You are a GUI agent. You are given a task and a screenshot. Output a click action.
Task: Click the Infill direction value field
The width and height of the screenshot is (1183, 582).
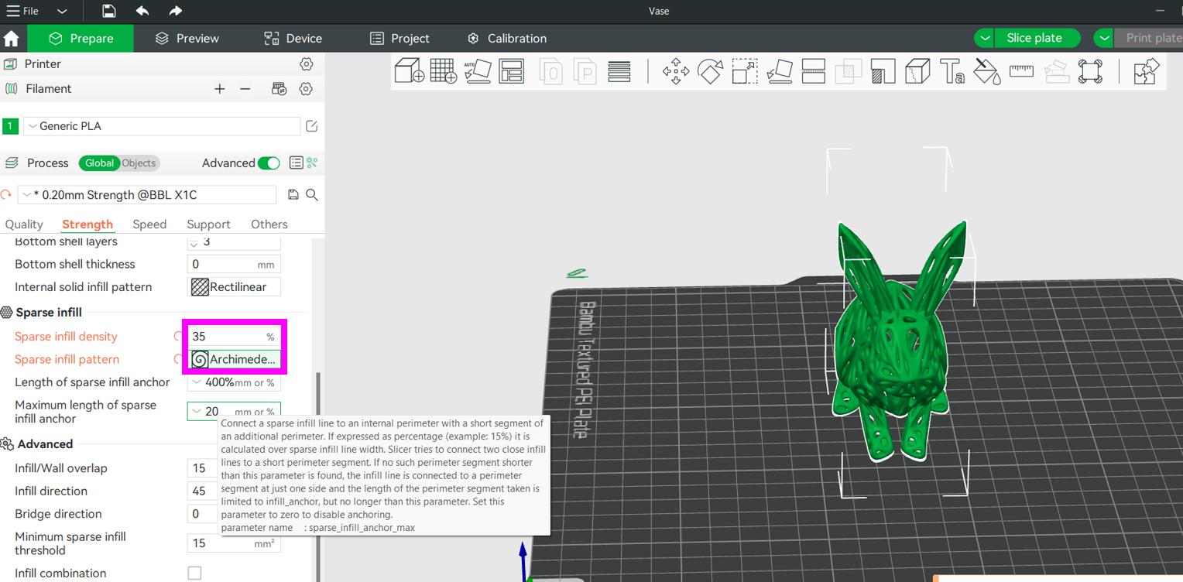(203, 491)
